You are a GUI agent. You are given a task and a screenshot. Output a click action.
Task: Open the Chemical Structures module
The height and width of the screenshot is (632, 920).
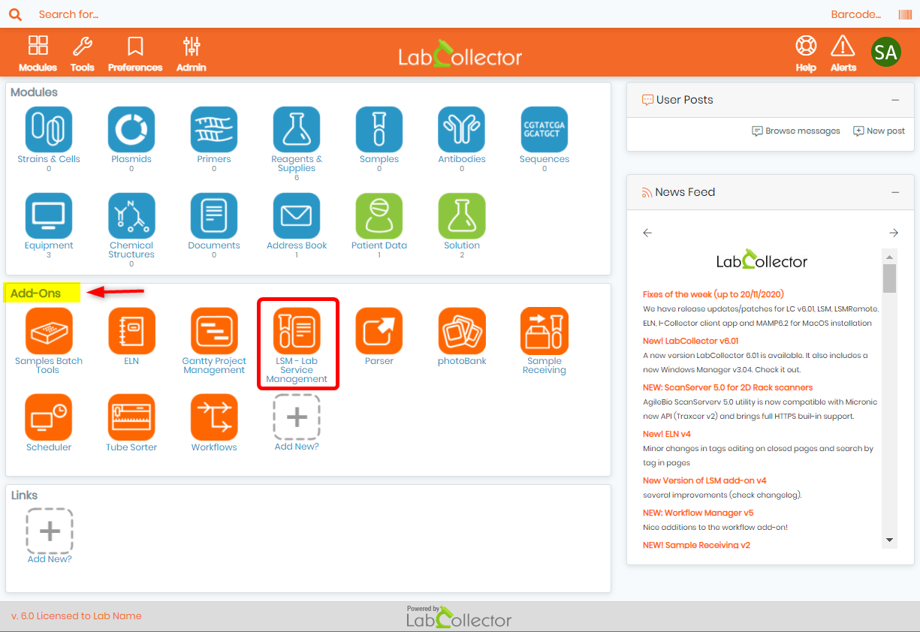131,216
